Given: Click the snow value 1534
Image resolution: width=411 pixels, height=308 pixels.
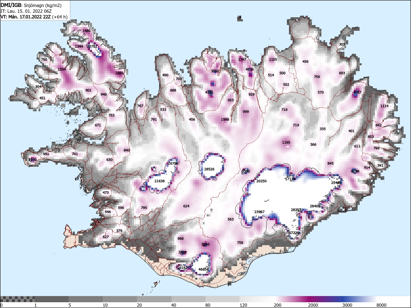Looking at the screenshot, I should [x=62, y=69].
